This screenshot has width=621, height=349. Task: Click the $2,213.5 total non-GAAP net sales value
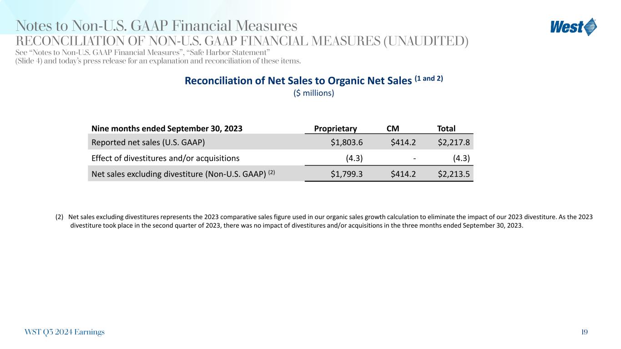454,173
